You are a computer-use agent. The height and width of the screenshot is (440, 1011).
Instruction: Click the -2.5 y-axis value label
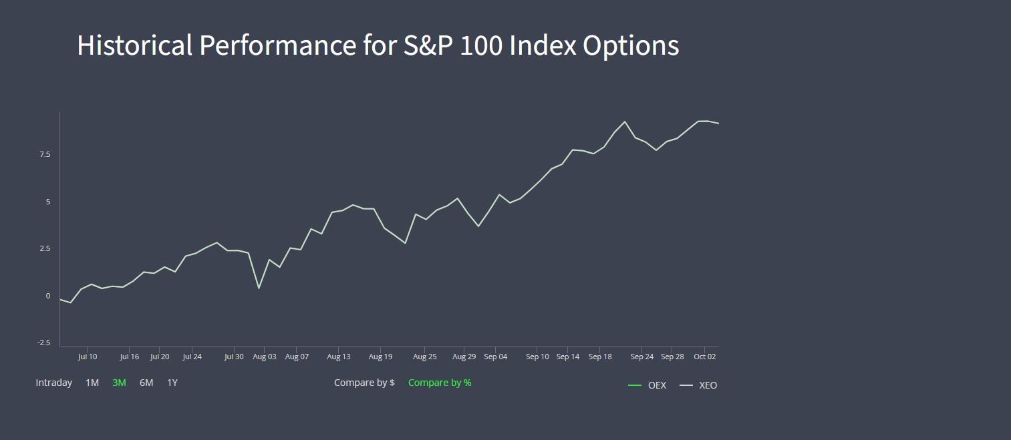pos(43,343)
